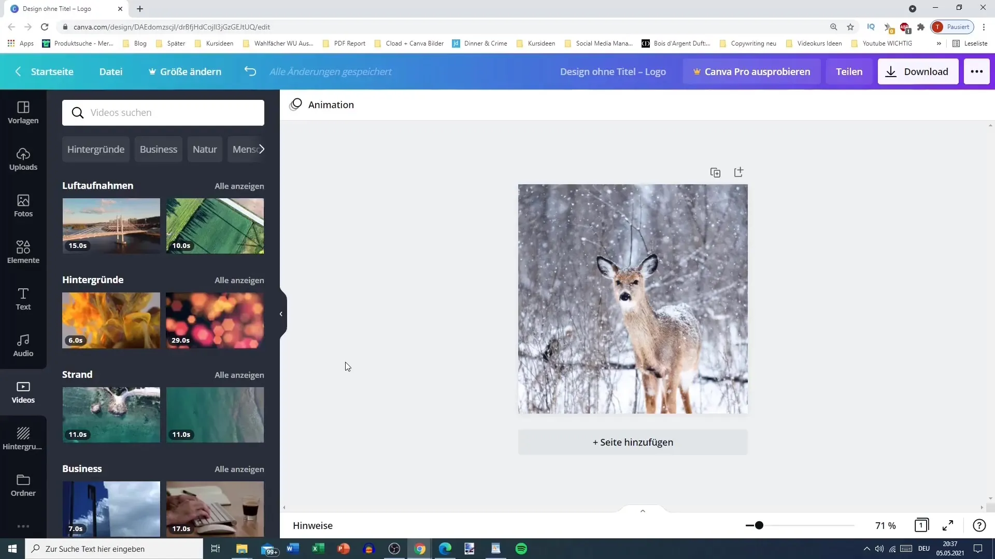
Task: Open the Datei menu
Action: pyautogui.click(x=111, y=71)
